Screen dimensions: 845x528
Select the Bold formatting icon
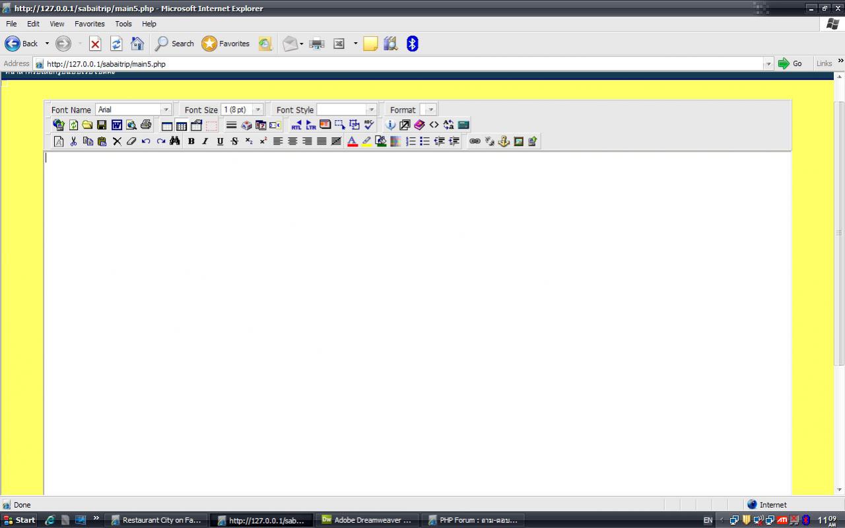tap(191, 141)
